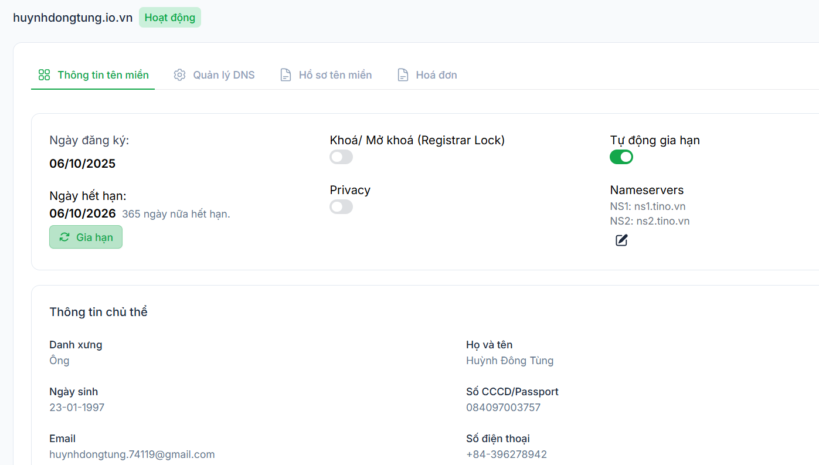Viewport: 819px width, 465px height.
Task: Toggle the Registrar Lock switch
Action: (x=341, y=157)
